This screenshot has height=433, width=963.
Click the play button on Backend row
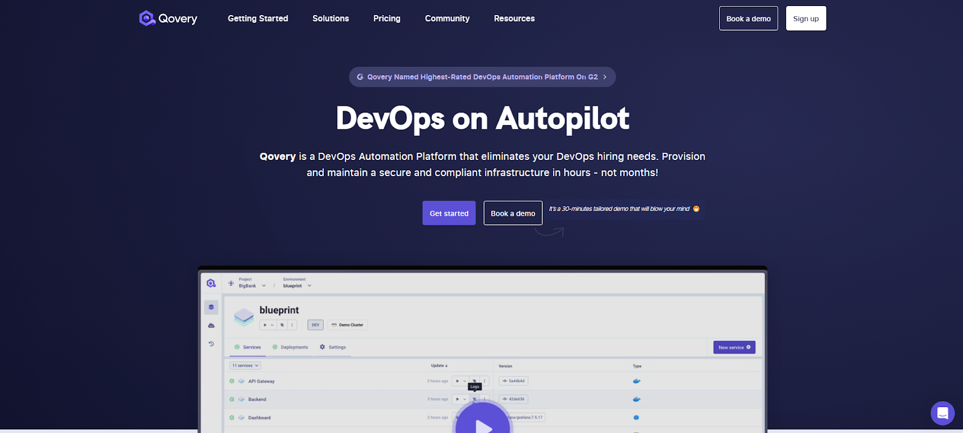pyautogui.click(x=457, y=399)
